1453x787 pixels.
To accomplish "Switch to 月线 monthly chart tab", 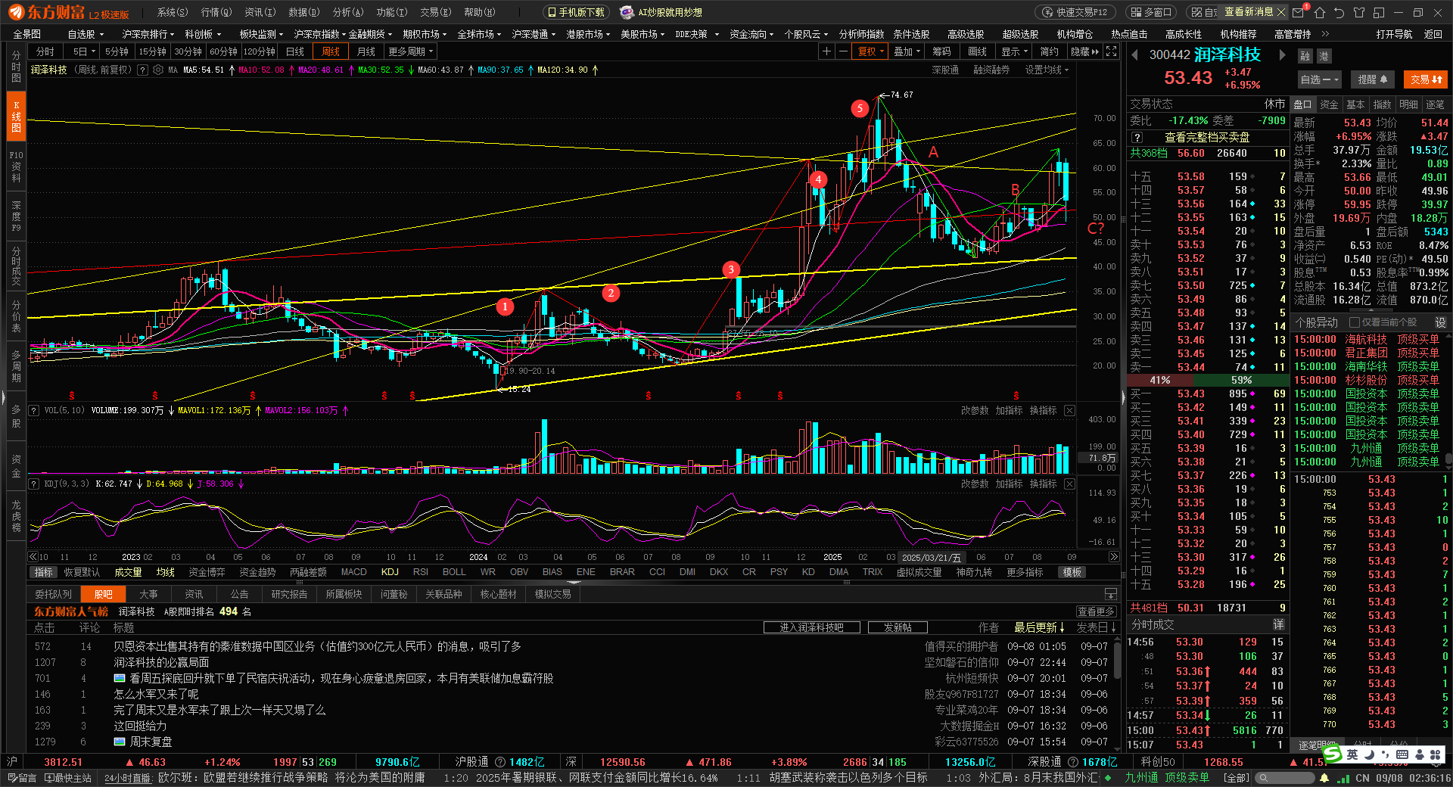I will tap(366, 51).
